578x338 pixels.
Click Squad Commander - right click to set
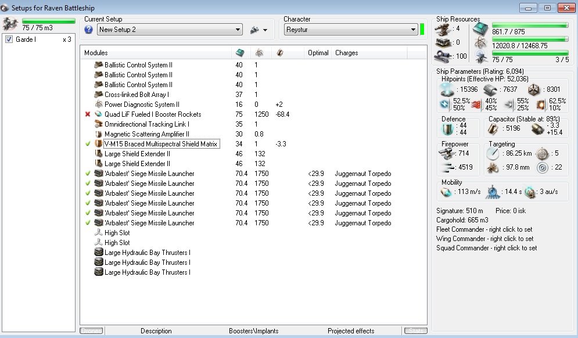click(x=487, y=248)
